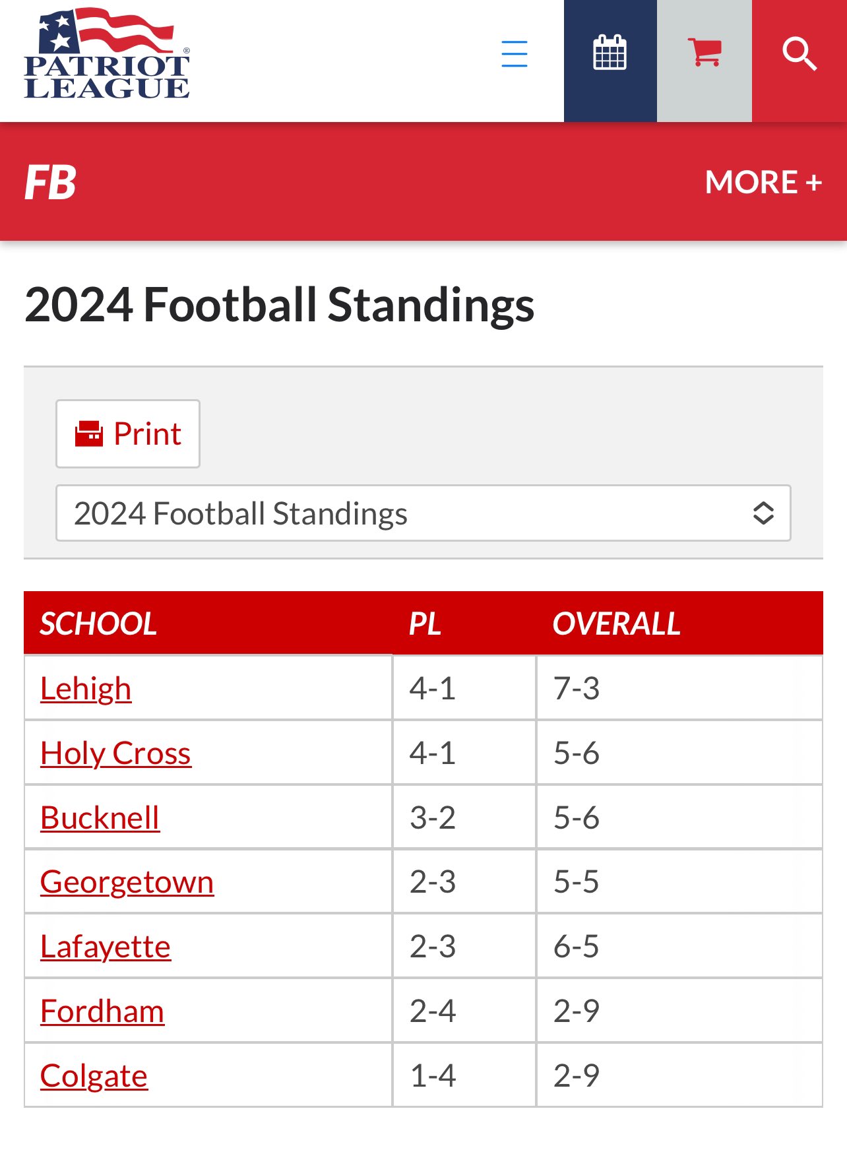Open the Georgetown team link
847x1150 pixels.
127,882
